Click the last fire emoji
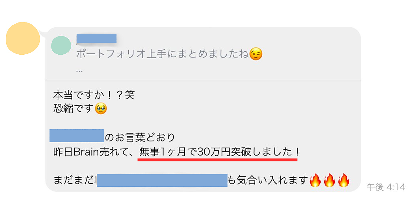The width and height of the screenshot is (417, 218). (x=343, y=180)
